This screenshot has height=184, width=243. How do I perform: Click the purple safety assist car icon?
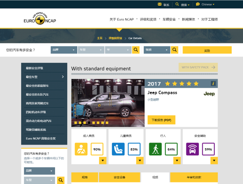[x=192, y=149]
